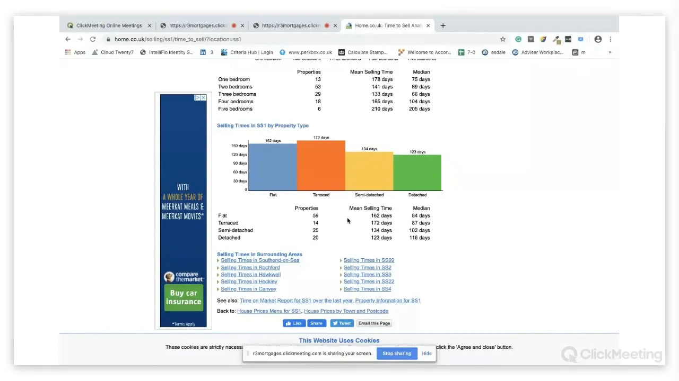Open Time on Market Report for SS1 link

tap(296, 301)
